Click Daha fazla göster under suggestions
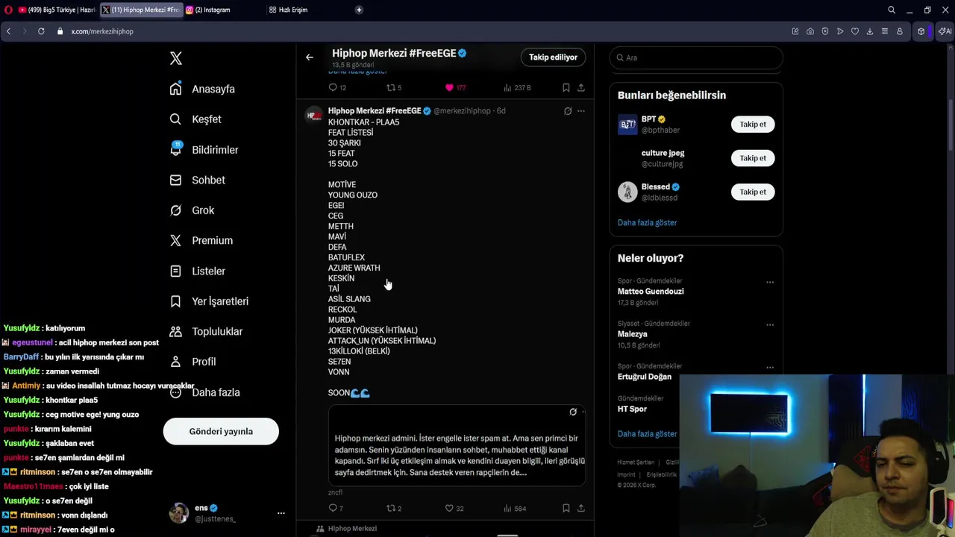The image size is (955, 537). point(647,222)
